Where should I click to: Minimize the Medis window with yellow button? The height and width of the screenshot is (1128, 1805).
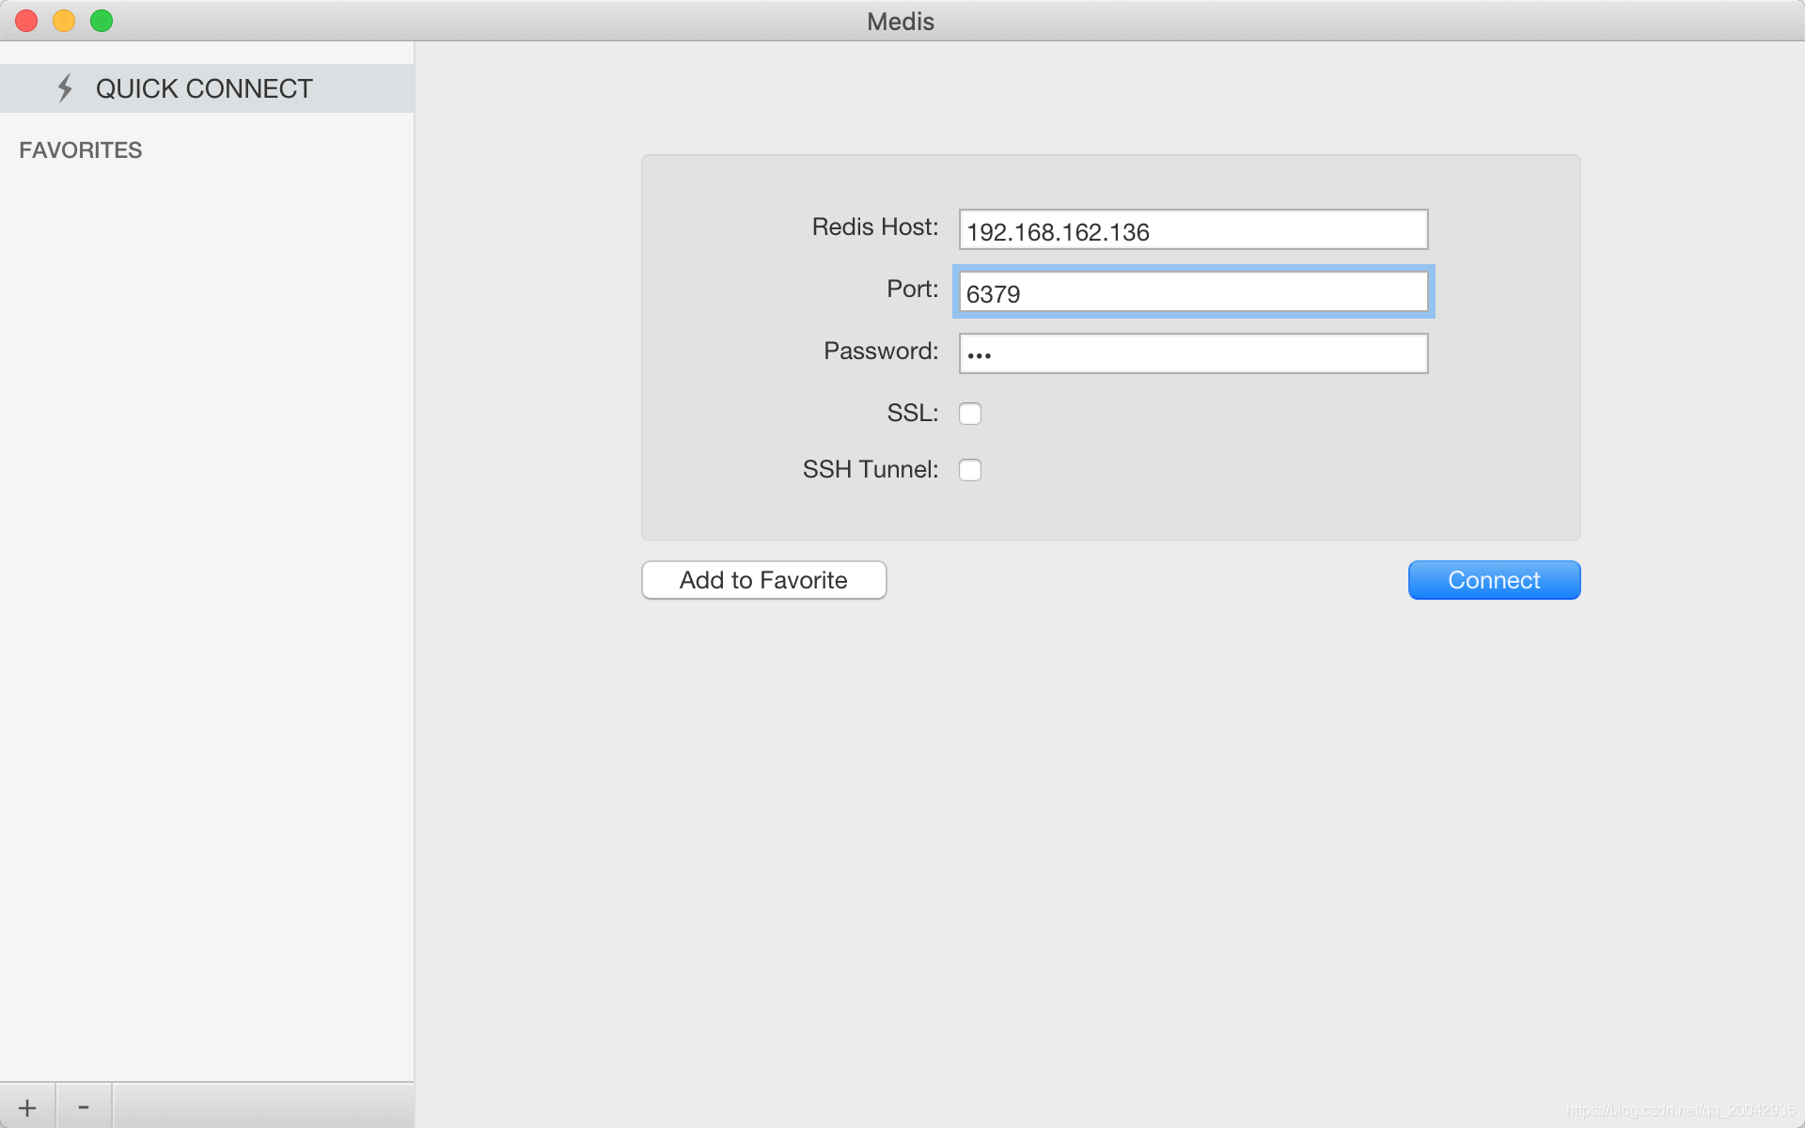coord(64,21)
